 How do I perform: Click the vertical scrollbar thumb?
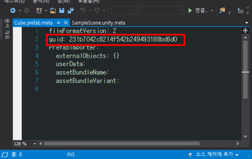tap(245, 70)
